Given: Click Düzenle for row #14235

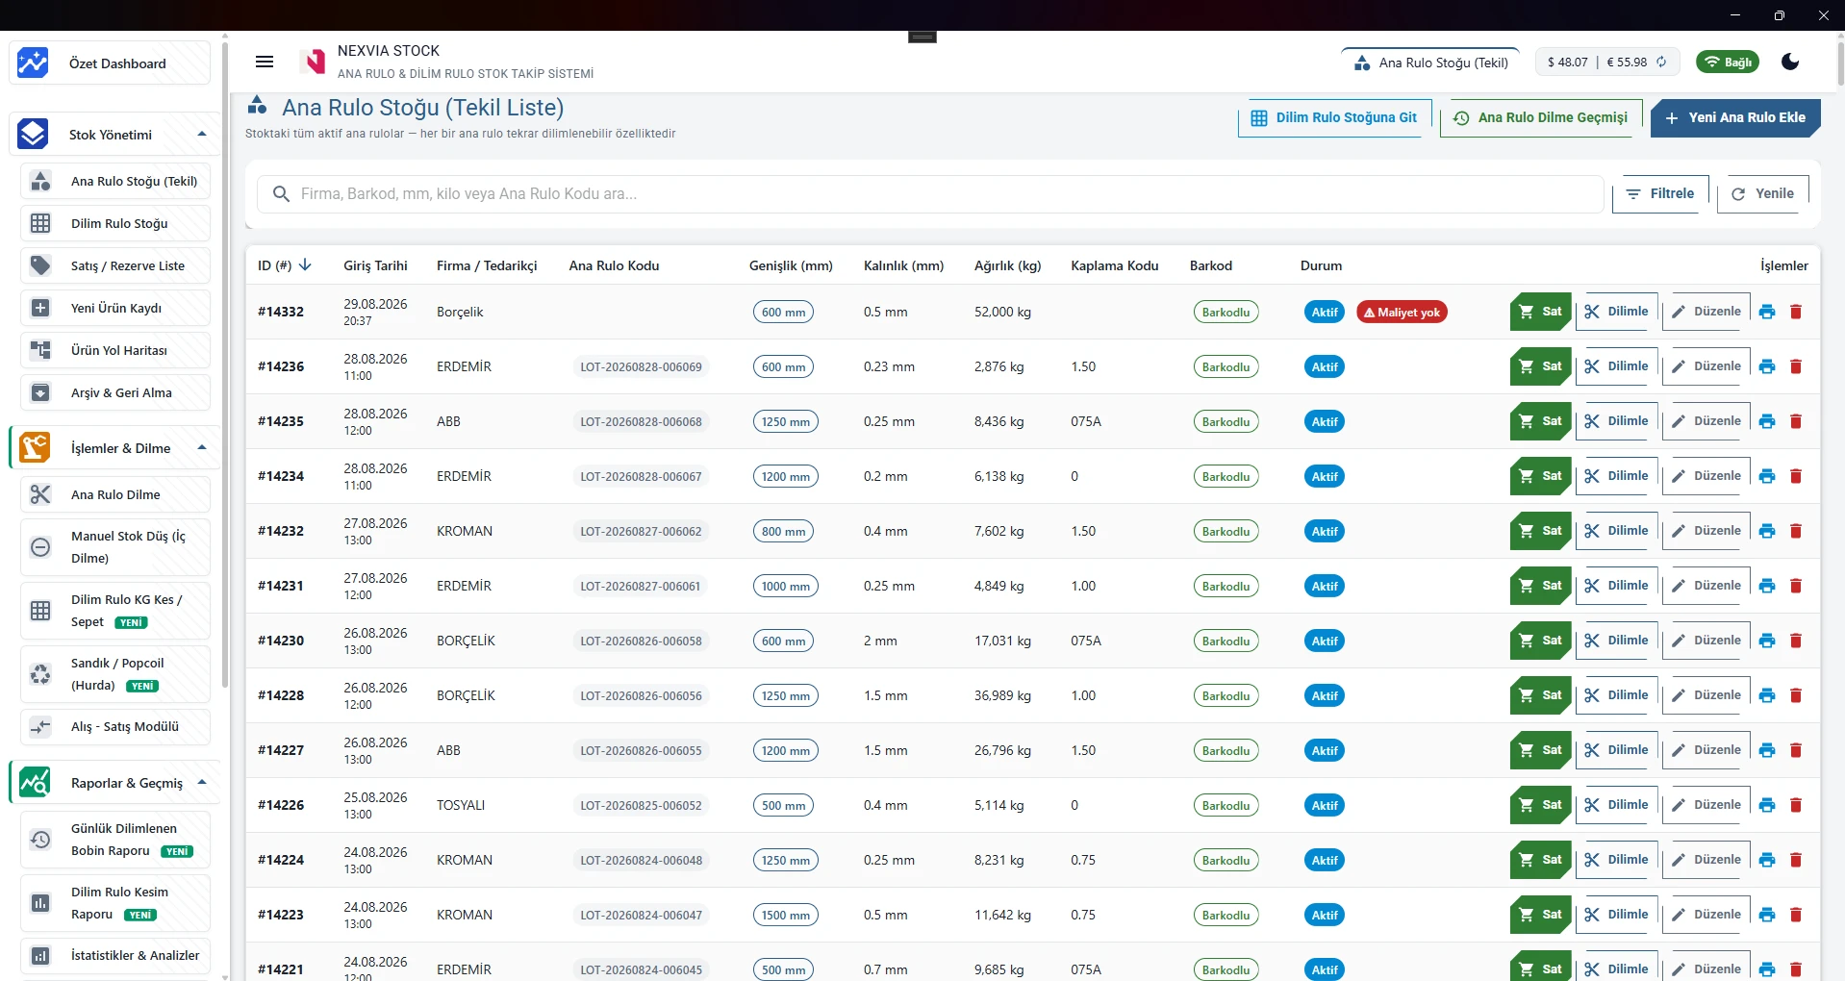Looking at the screenshot, I should [x=1706, y=421].
